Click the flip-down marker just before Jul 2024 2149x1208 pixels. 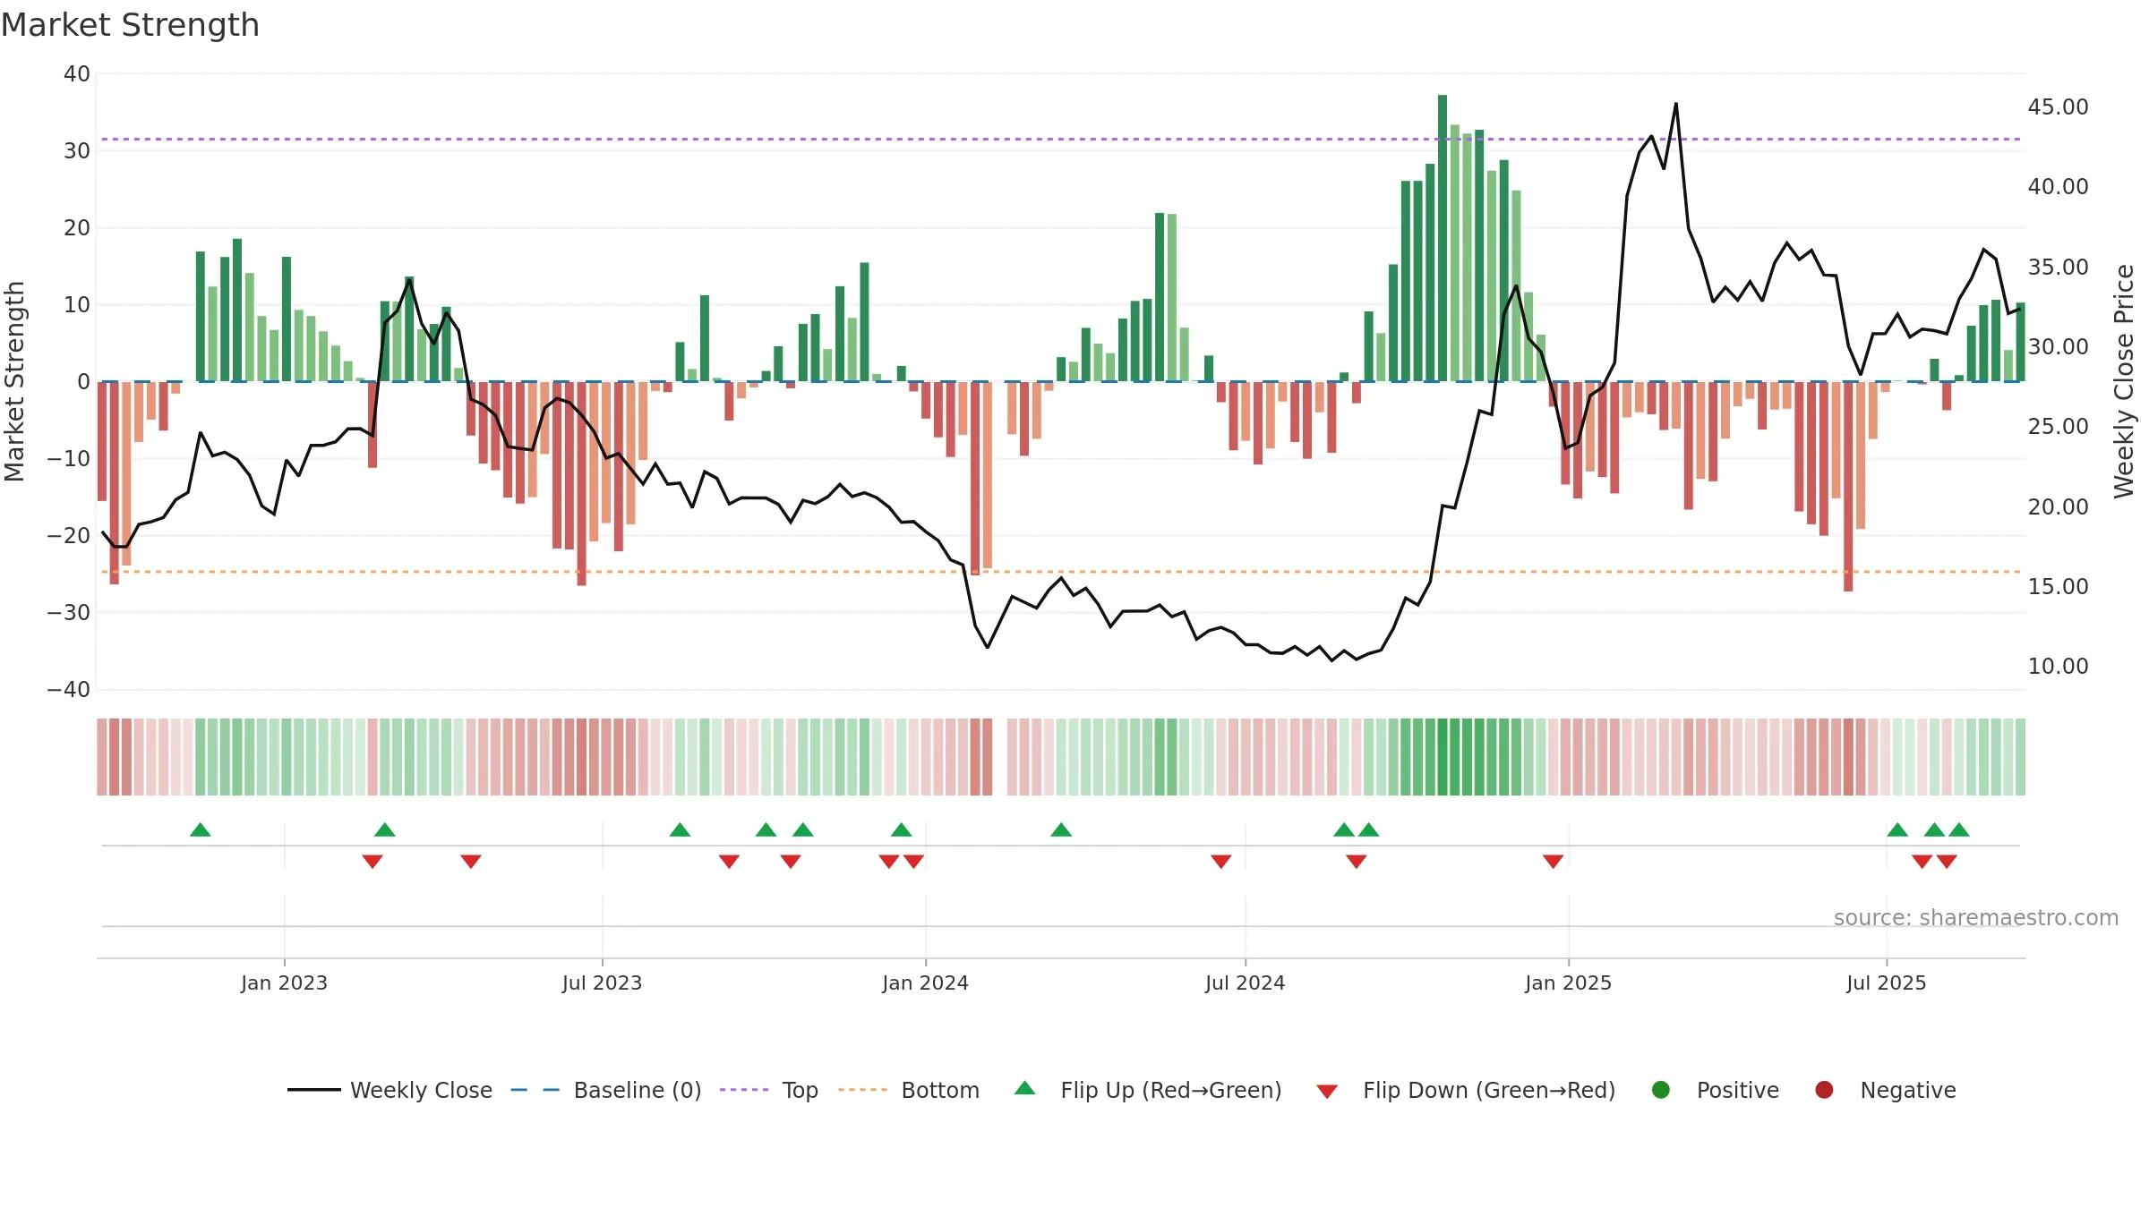point(1221,861)
